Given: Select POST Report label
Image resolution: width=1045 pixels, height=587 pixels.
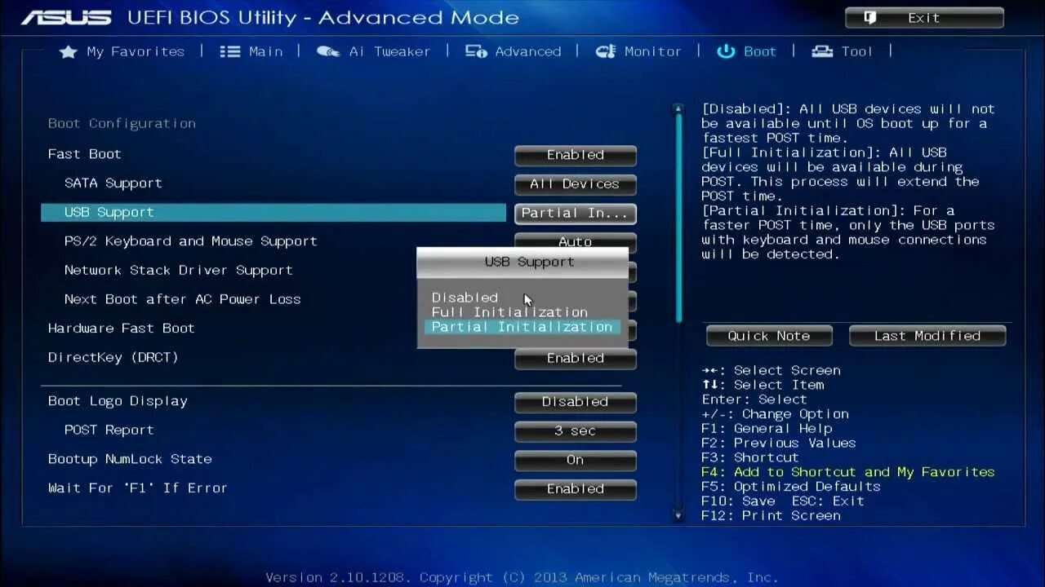Looking at the screenshot, I should [x=109, y=430].
